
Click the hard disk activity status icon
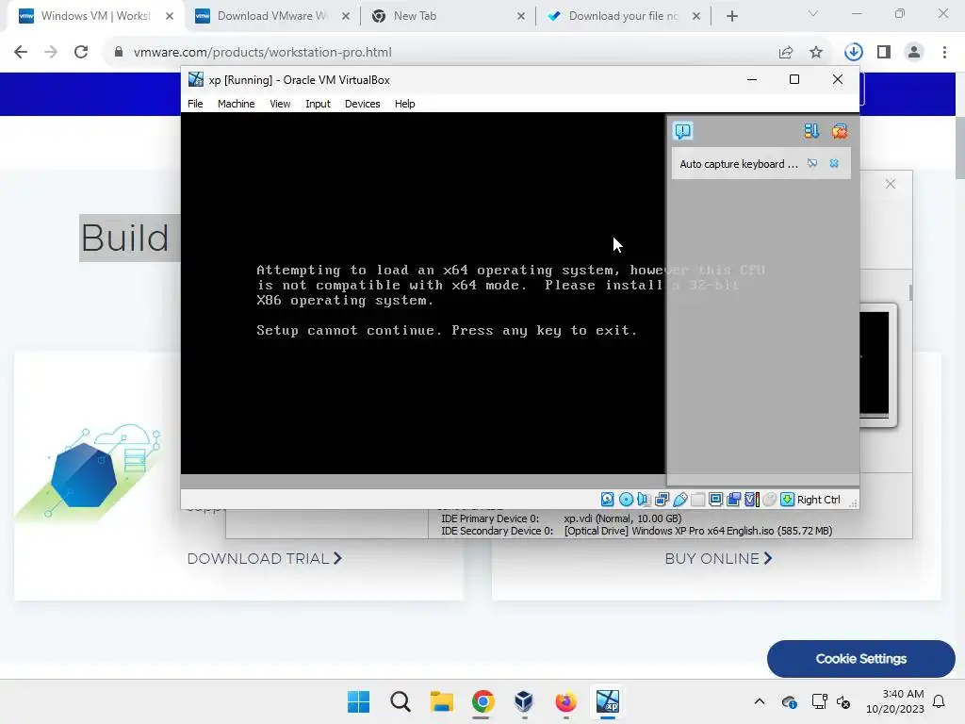tap(608, 500)
